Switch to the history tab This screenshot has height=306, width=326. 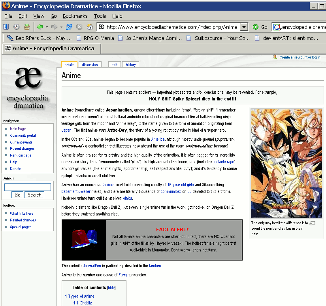pyautogui.click(x=130, y=65)
